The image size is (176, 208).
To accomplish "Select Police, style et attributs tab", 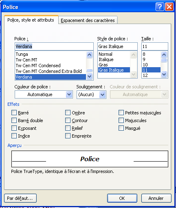I will pyautogui.click(x=31, y=20).
